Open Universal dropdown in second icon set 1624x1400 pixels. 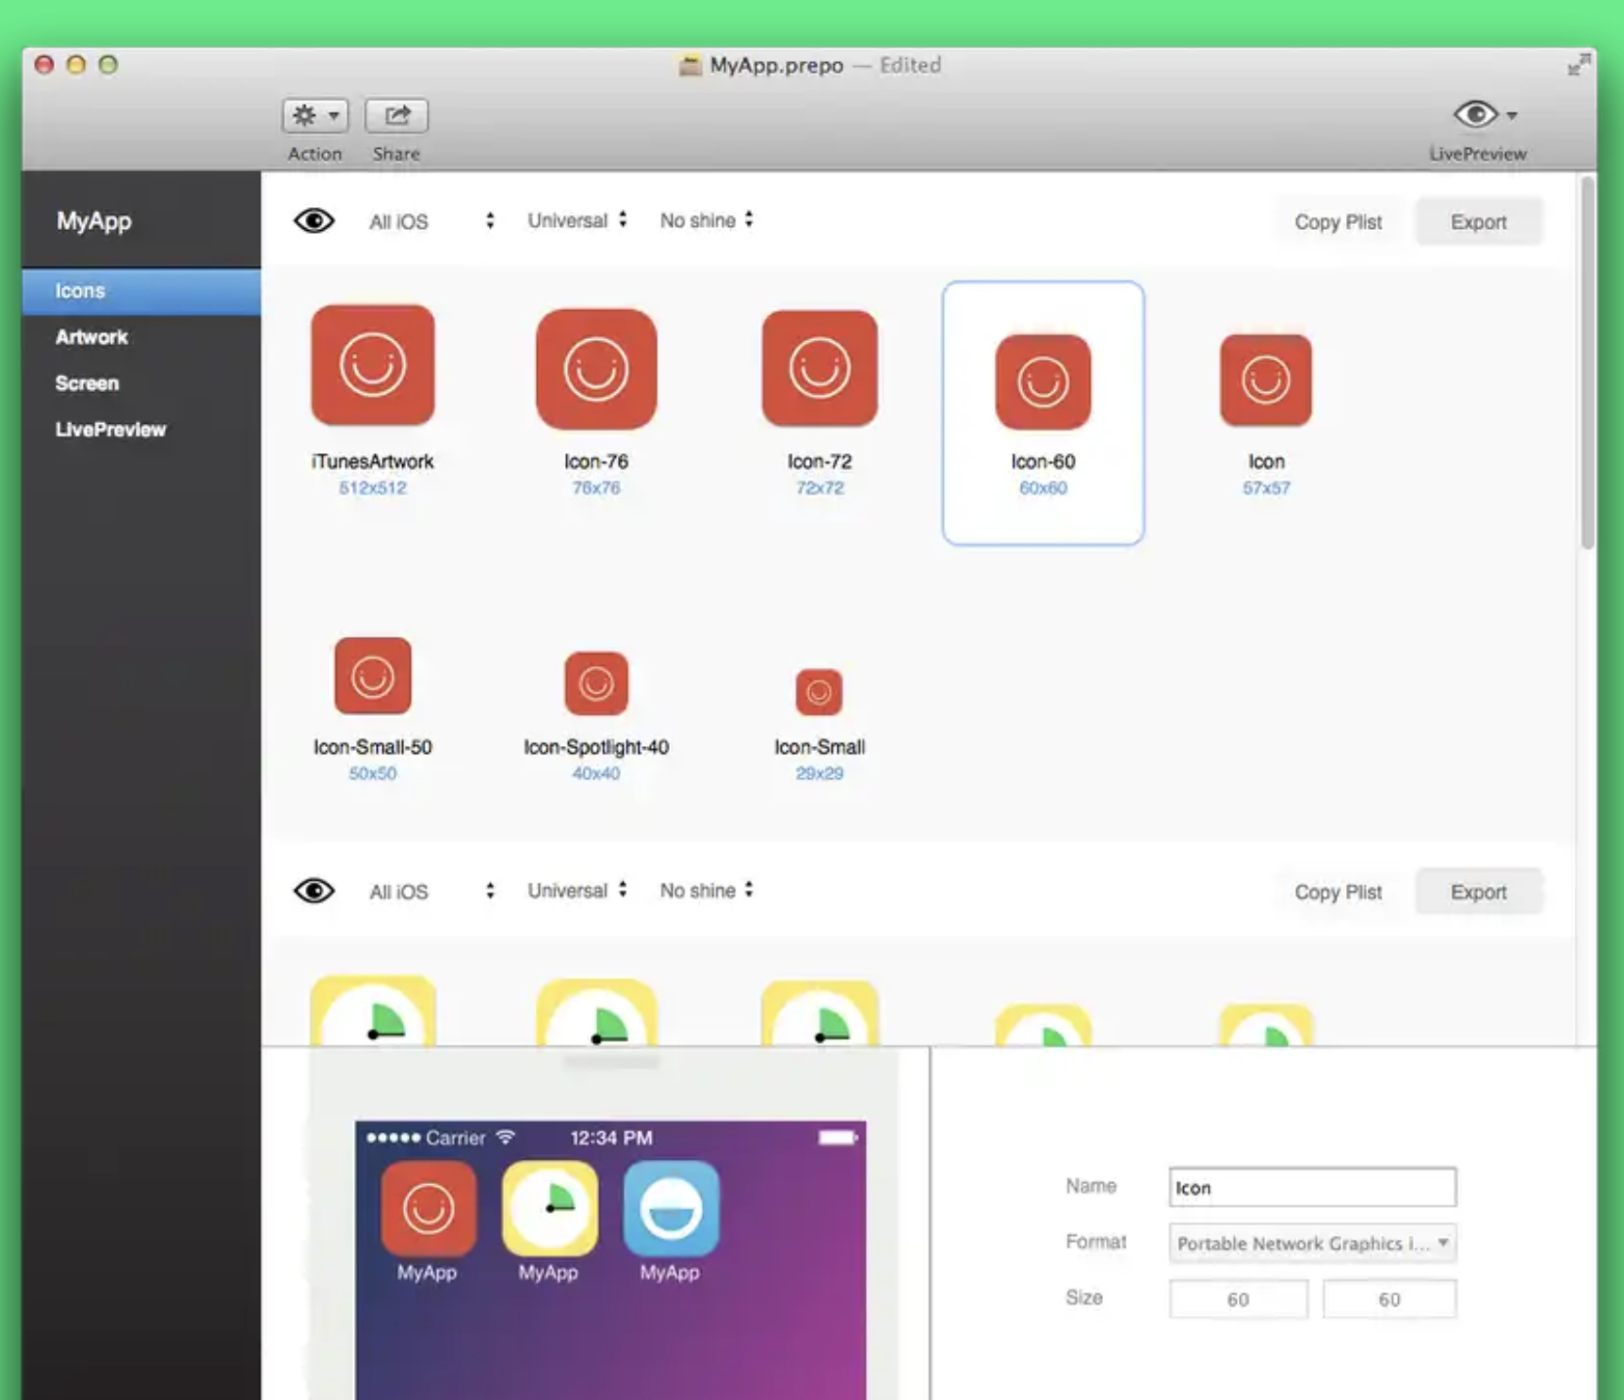577,890
